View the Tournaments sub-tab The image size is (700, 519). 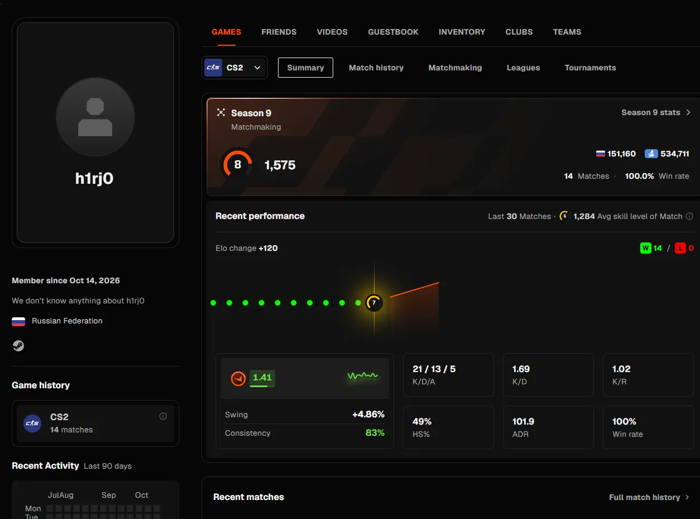(591, 68)
